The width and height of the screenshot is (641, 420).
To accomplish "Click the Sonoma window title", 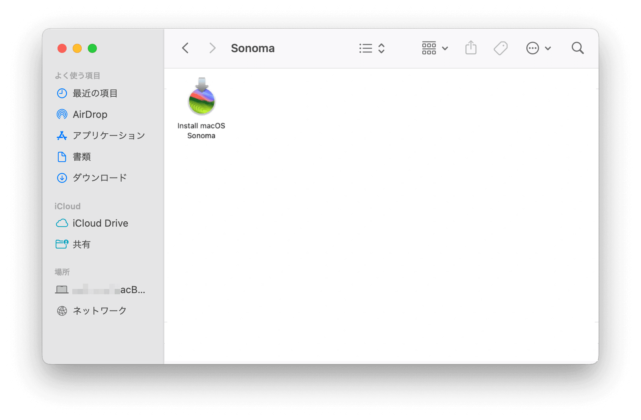I will click(x=253, y=48).
